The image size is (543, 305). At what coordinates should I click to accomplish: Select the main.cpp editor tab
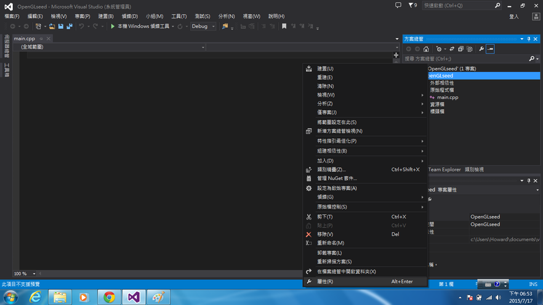[x=25, y=39]
